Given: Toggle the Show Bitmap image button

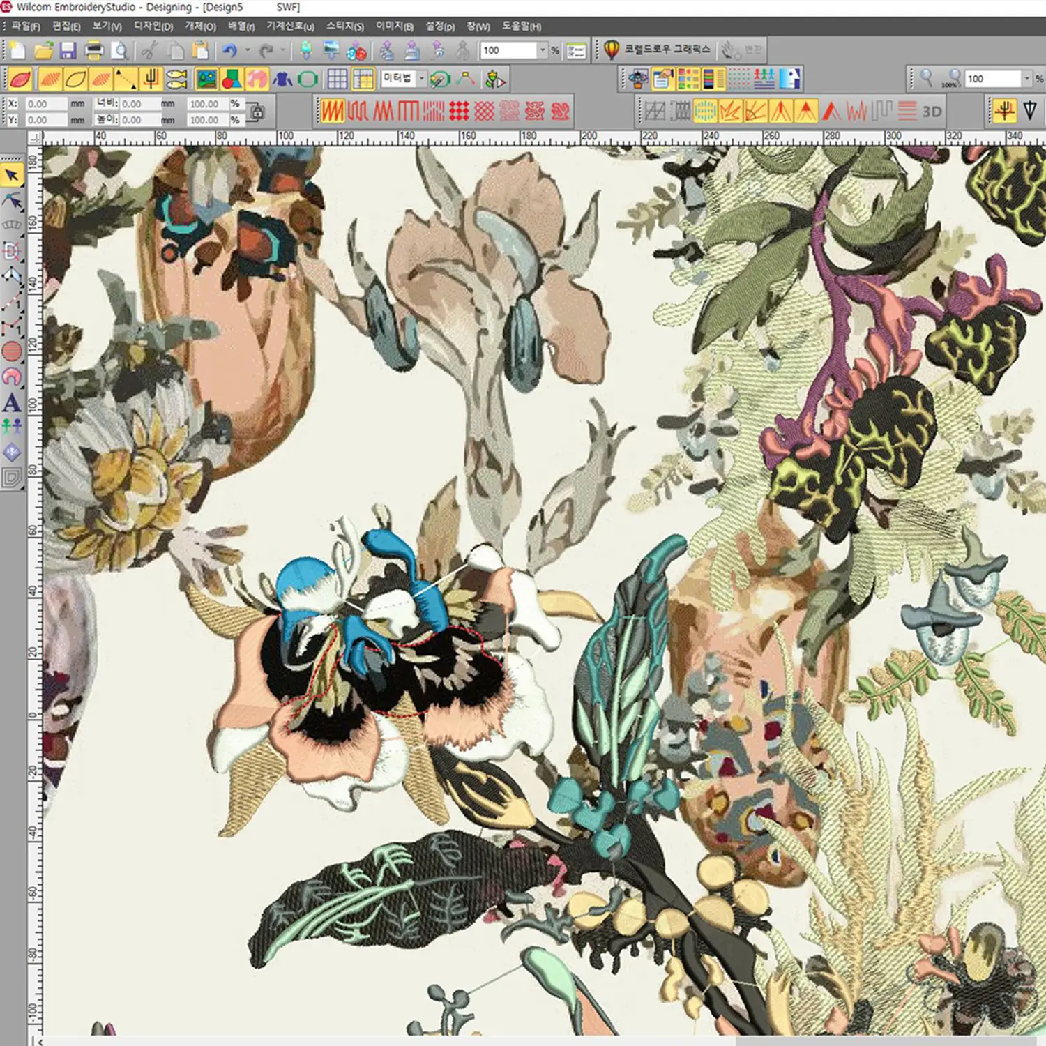Looking at the screenshot, I should tap(206, 79).
